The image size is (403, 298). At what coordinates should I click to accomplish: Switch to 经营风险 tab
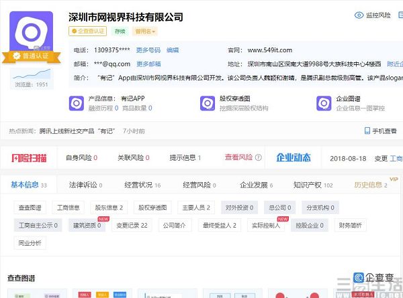[x=199, y=185]
